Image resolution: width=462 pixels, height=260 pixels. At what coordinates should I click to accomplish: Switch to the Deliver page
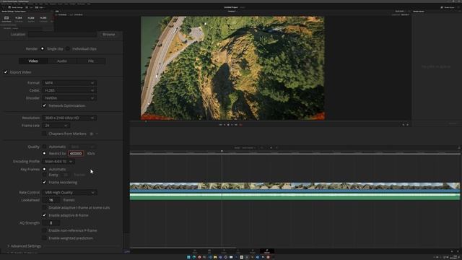pyautogui.click(x=267, y=251)
